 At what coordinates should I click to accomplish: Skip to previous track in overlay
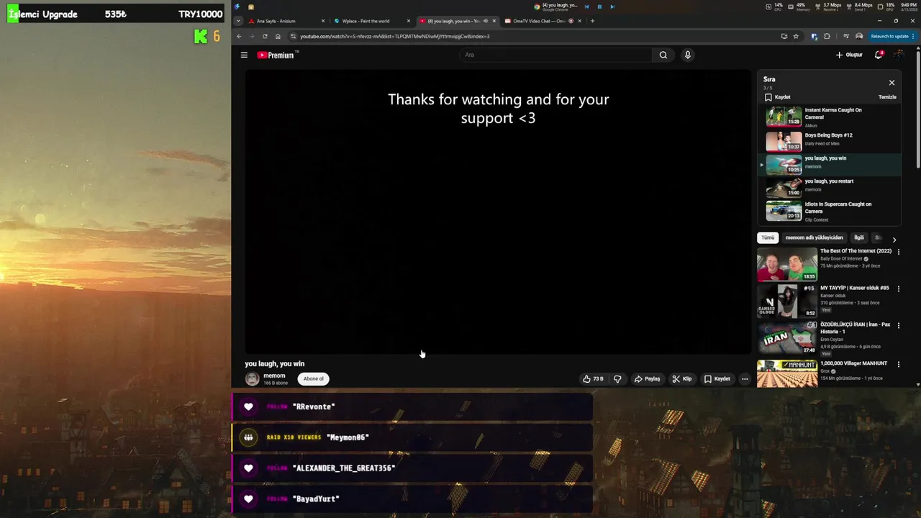pyautogui.click(x=586, y=6)
